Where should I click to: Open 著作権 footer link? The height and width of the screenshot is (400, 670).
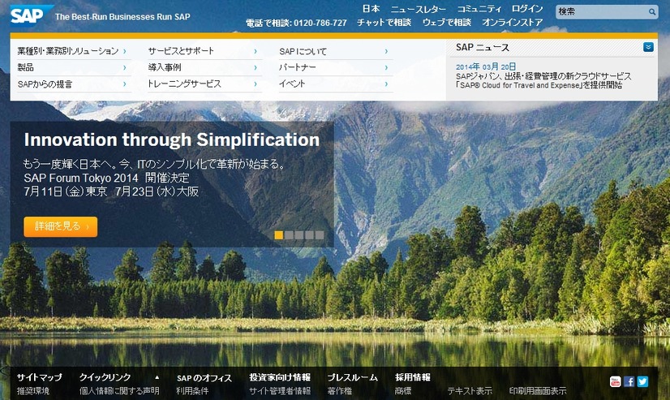339,390
